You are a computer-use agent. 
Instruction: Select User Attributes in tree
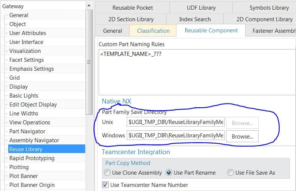[28, 33]
